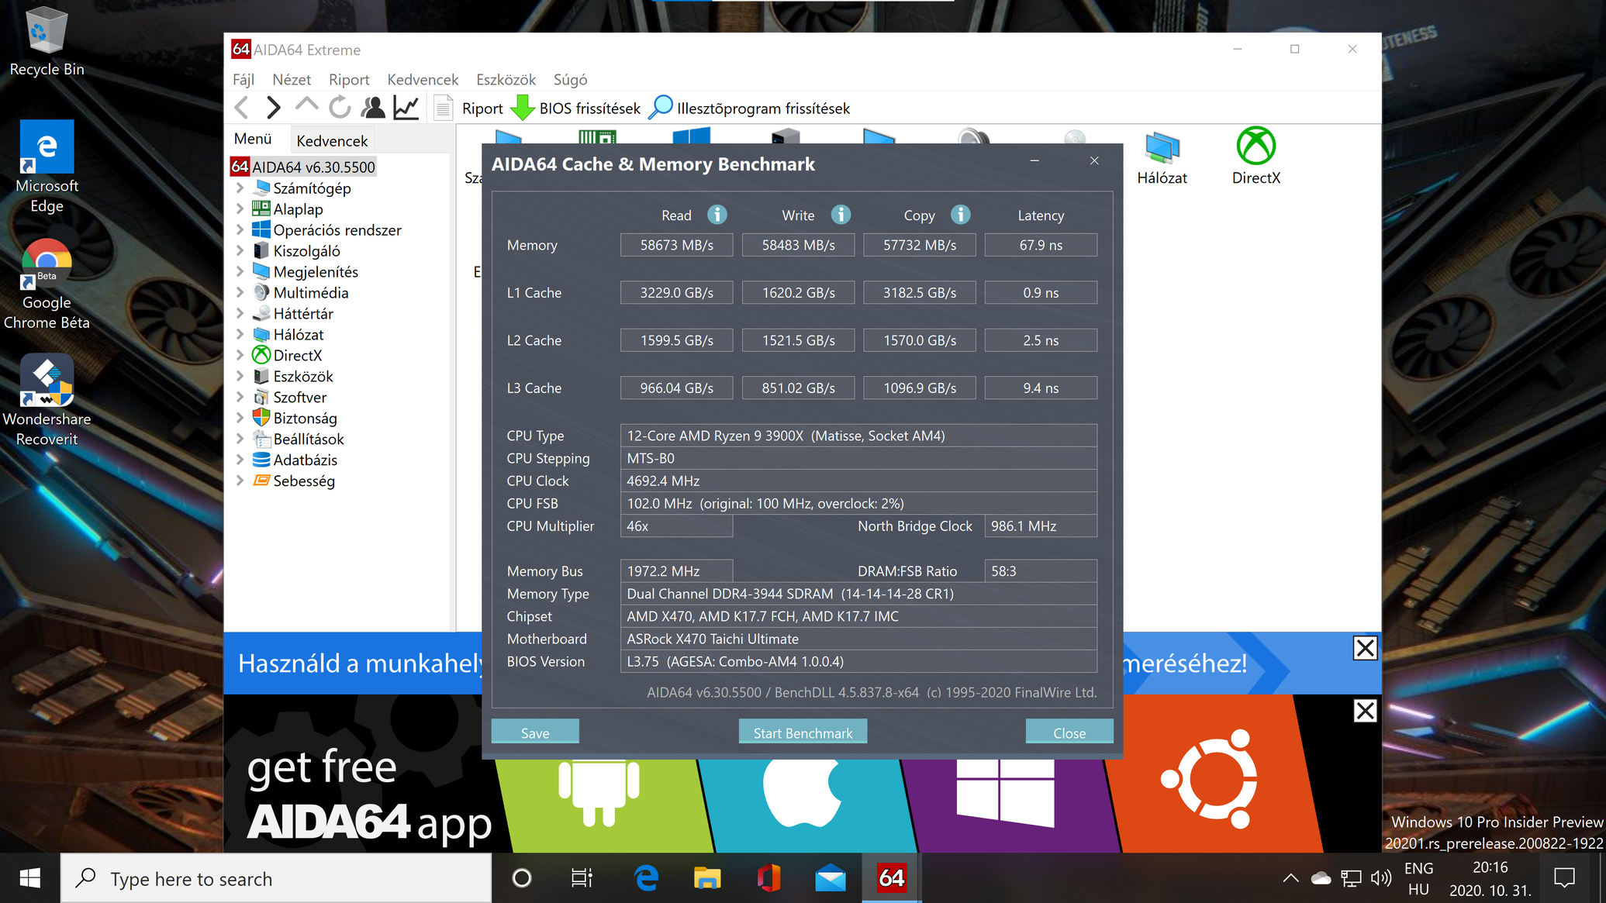Switch to the Menü tab in sidebar
1606x903 pixels.
coord(253,139)
